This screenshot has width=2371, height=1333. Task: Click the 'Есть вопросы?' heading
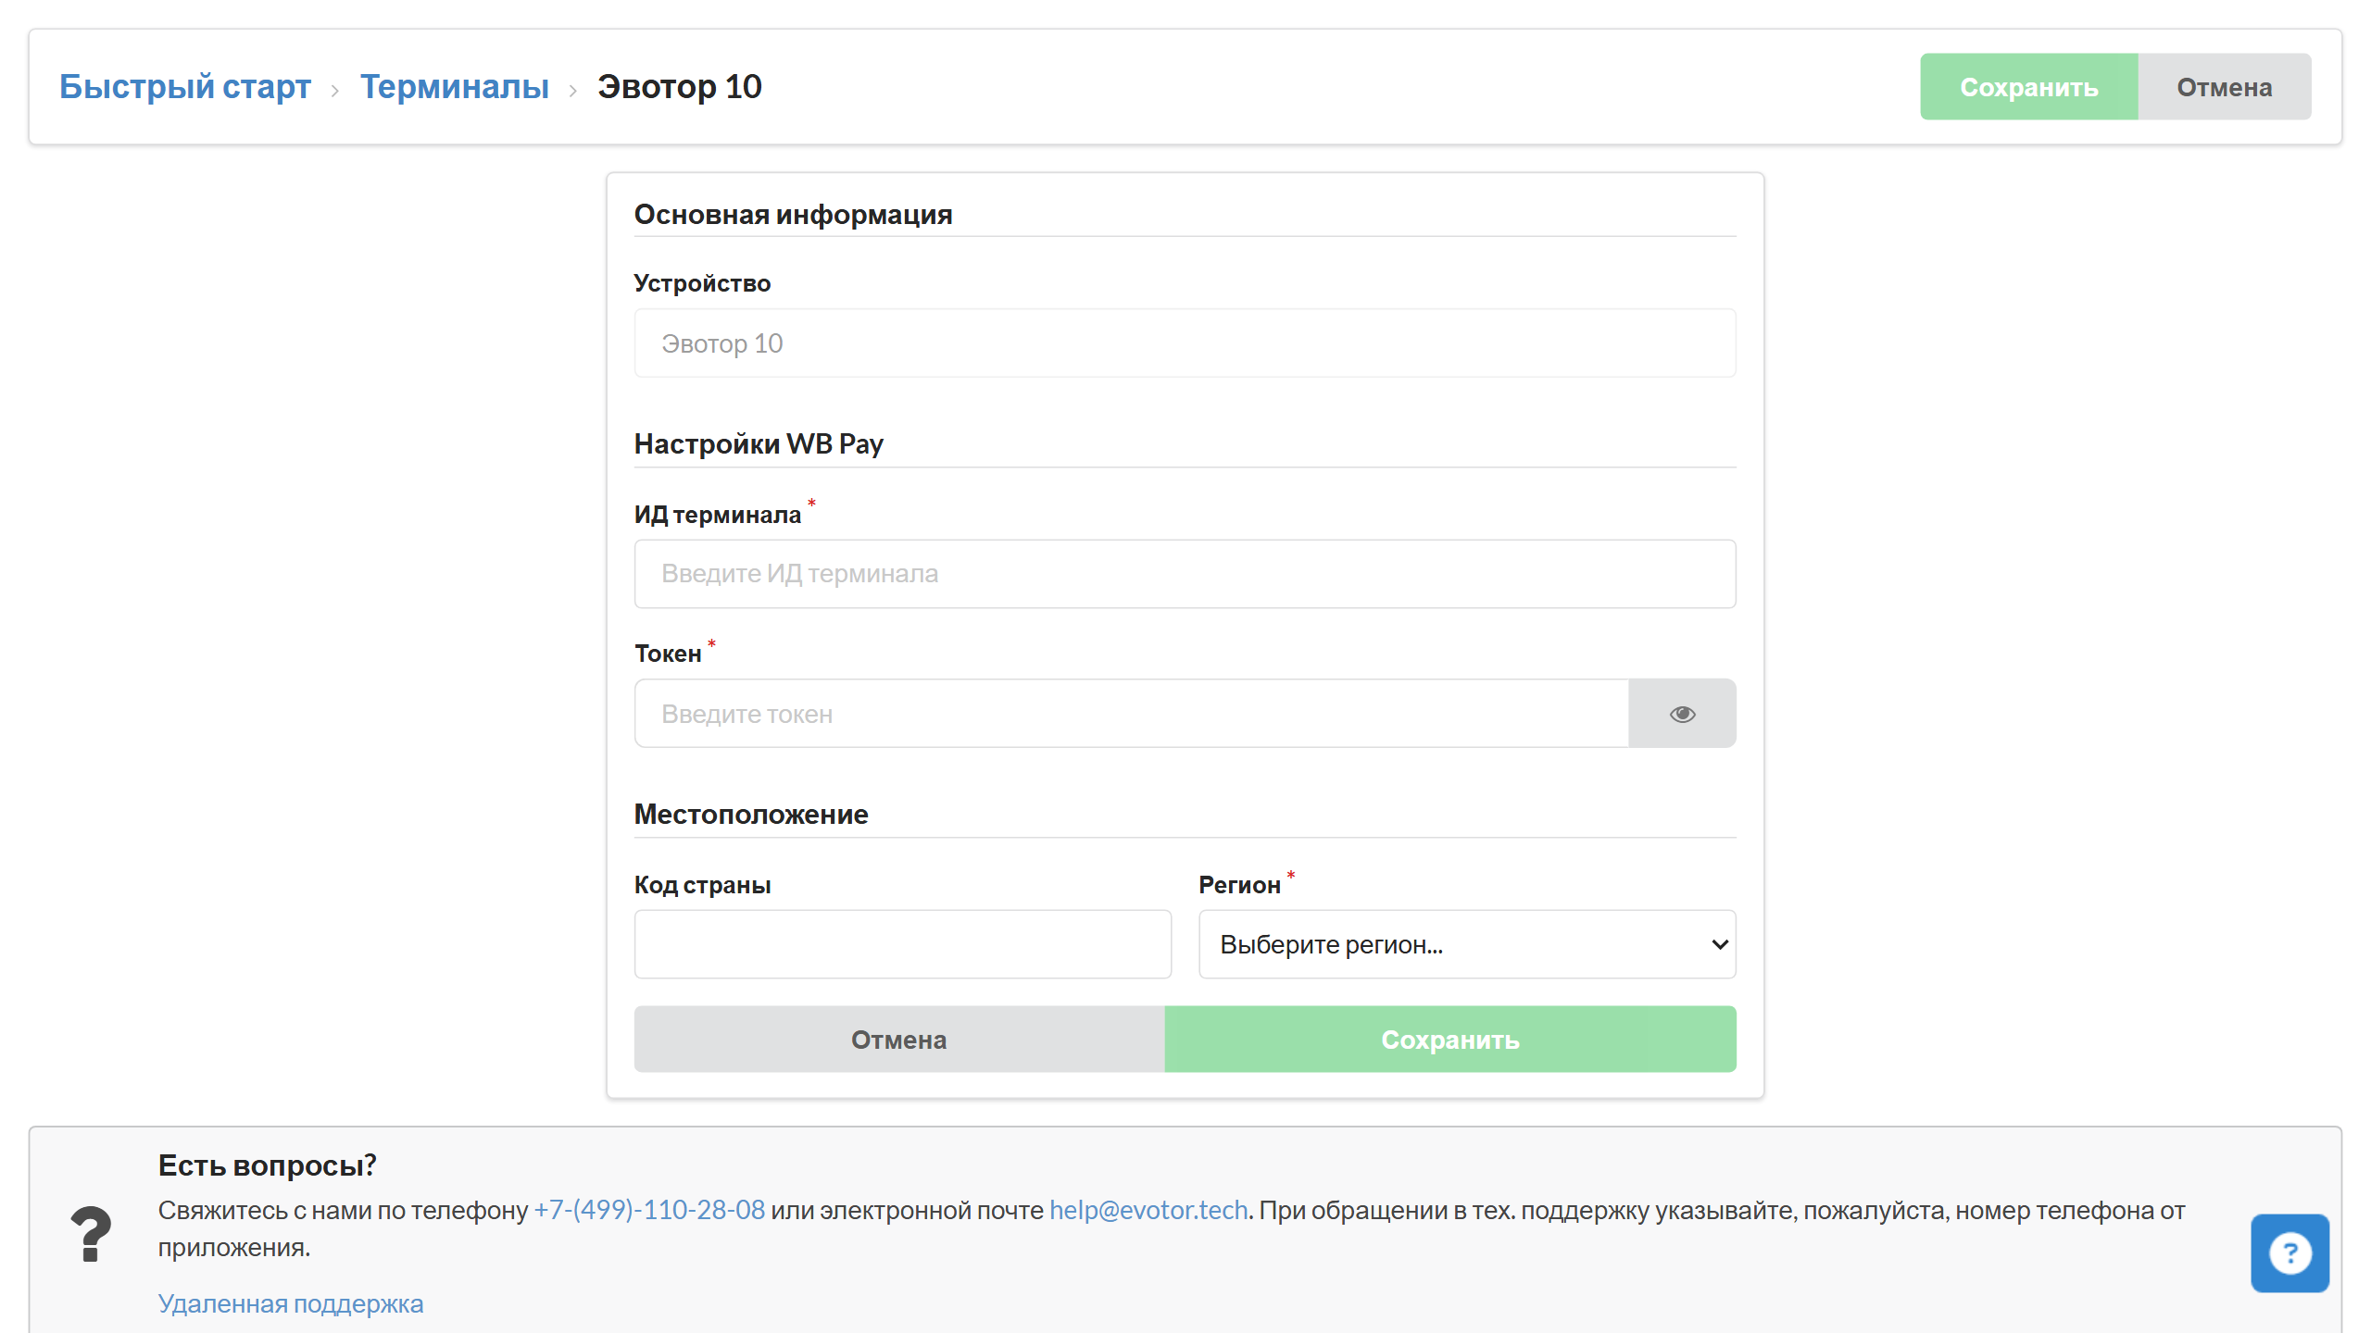point(268,1165)
